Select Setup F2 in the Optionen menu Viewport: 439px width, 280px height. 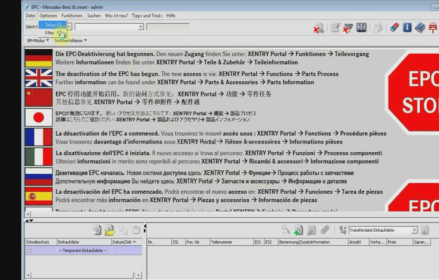click(53, 25)
